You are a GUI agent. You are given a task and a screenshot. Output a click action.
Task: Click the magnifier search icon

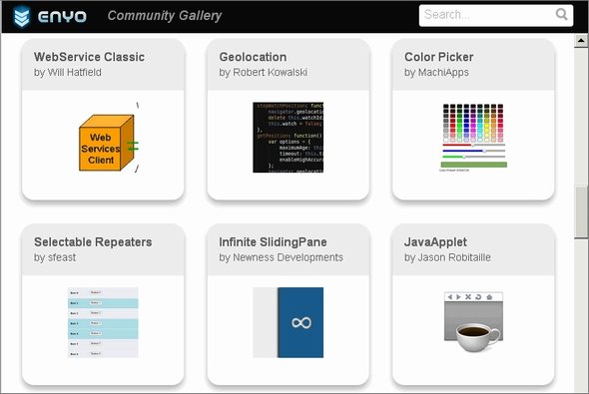561,14
